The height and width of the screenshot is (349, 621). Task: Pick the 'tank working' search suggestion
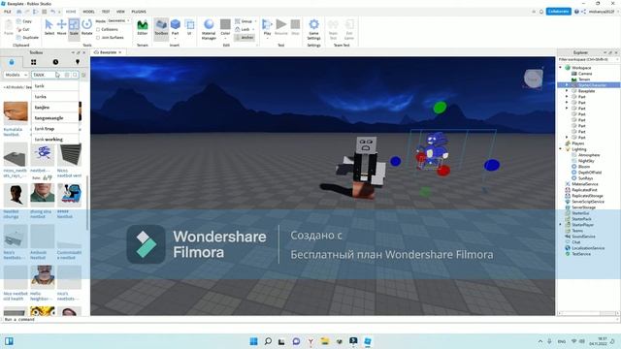pos(55,140)
